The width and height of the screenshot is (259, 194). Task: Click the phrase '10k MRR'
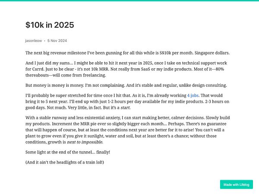(100, 69)
